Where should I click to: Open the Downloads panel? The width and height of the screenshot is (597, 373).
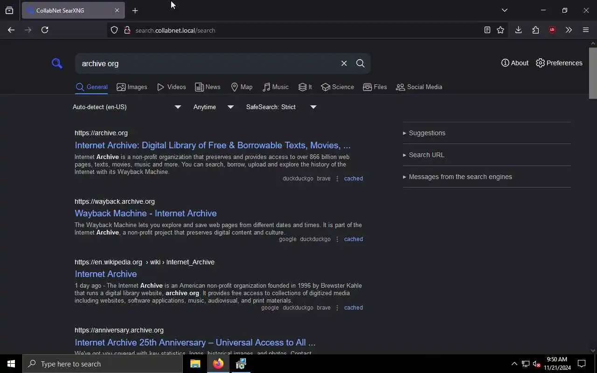tap(518, 30)
